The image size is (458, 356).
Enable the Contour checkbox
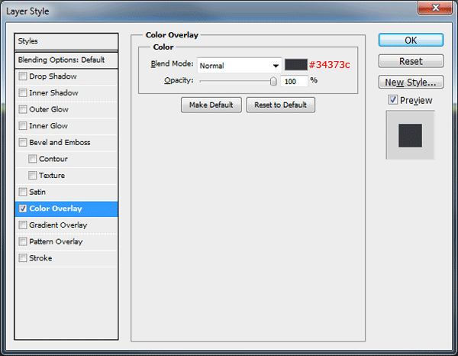coord(32,159)
